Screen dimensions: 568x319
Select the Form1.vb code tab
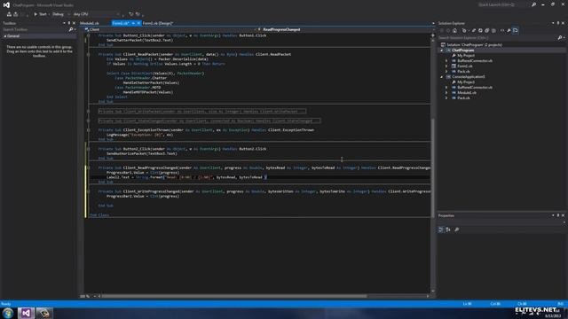tap(121, 23)
